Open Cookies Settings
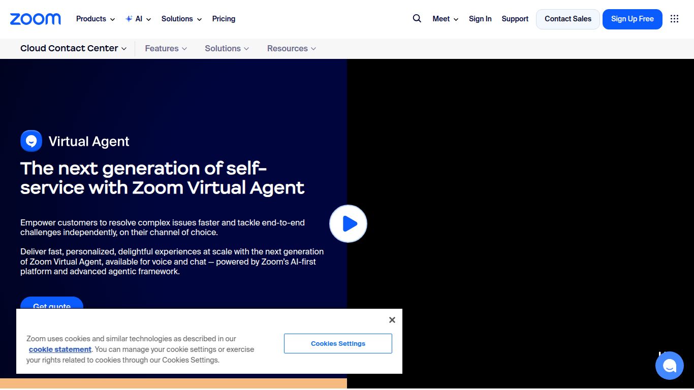 [338, 343]
